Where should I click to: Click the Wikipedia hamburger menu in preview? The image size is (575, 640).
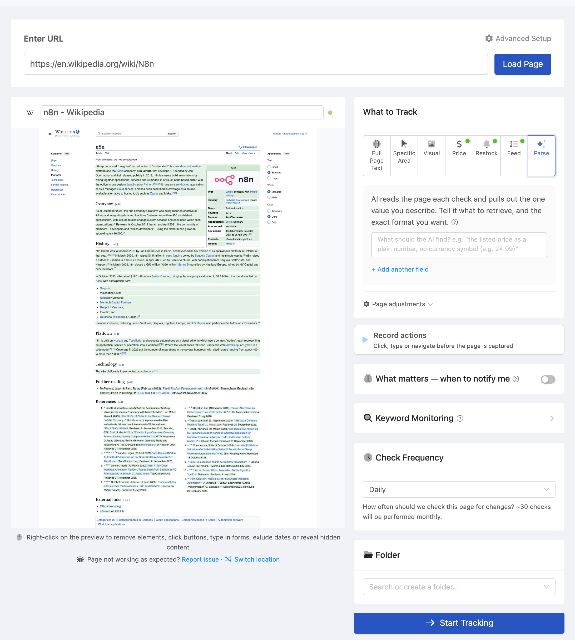click(50, 134)
